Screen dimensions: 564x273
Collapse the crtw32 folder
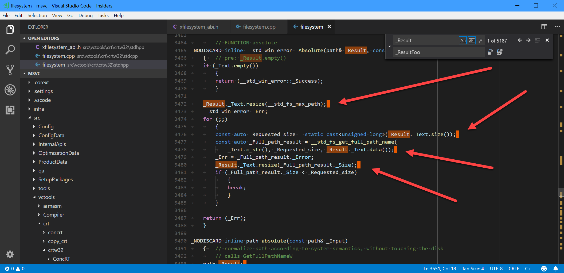click(x=44, y=250)
